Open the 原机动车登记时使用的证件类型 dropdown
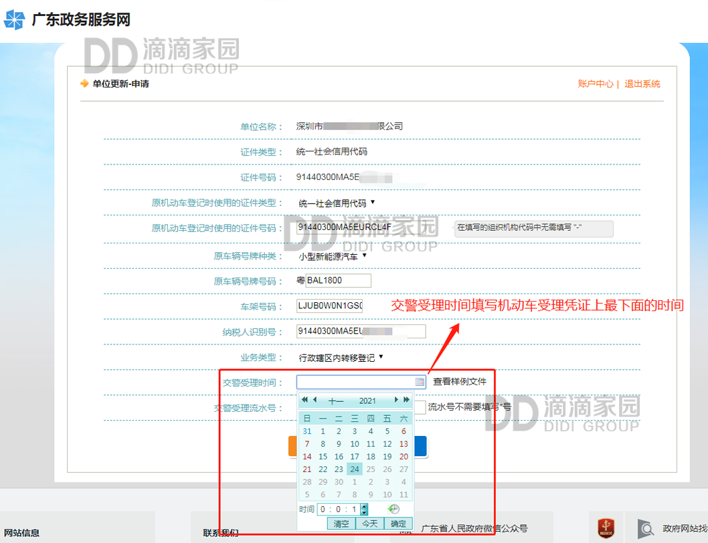708x543 pixels. pyautogui.click(x=337, y=203)
